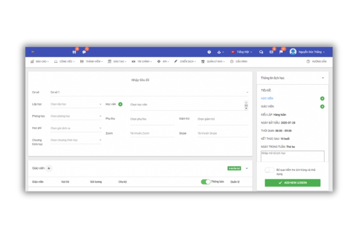358x238 pixels.
Task: Open the TÀI CHÍNH menu
Action: pyautogui.click(x=142, y=61)
